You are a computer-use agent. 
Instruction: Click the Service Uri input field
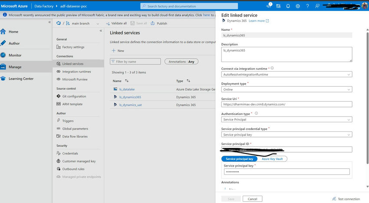[286, 104]
